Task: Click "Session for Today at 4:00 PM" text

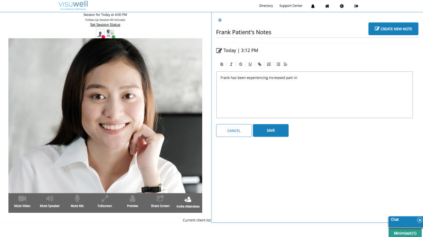Action: click(105, 15)
